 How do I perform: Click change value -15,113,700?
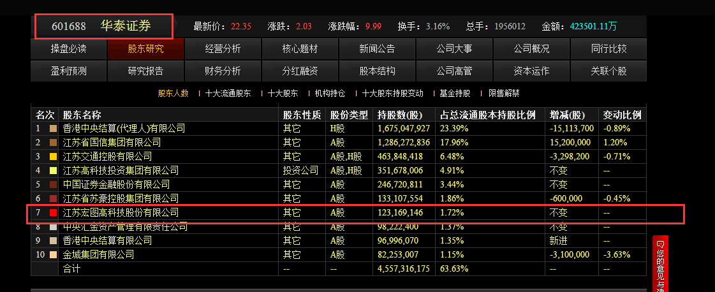572,129
